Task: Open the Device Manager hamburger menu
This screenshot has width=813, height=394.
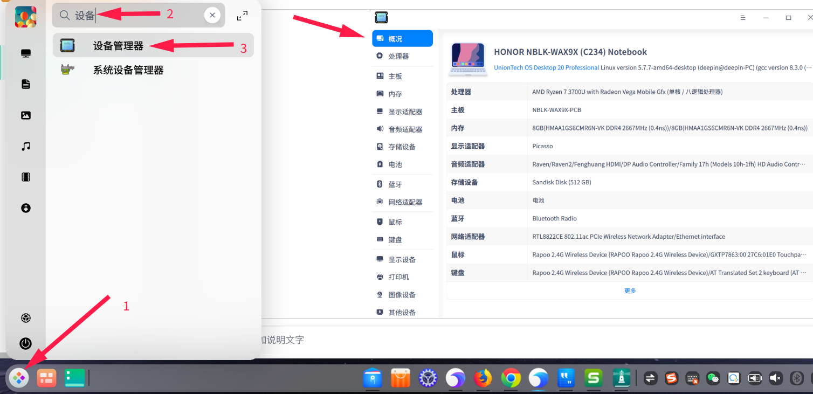Action: tap(743, 17)
